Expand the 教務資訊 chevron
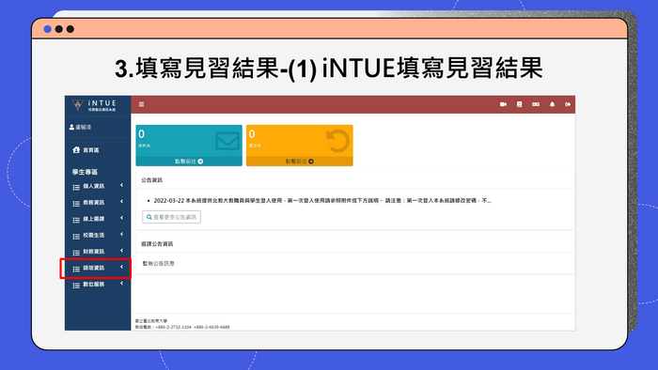Viewport: 658px width, 370px height. 121,202
